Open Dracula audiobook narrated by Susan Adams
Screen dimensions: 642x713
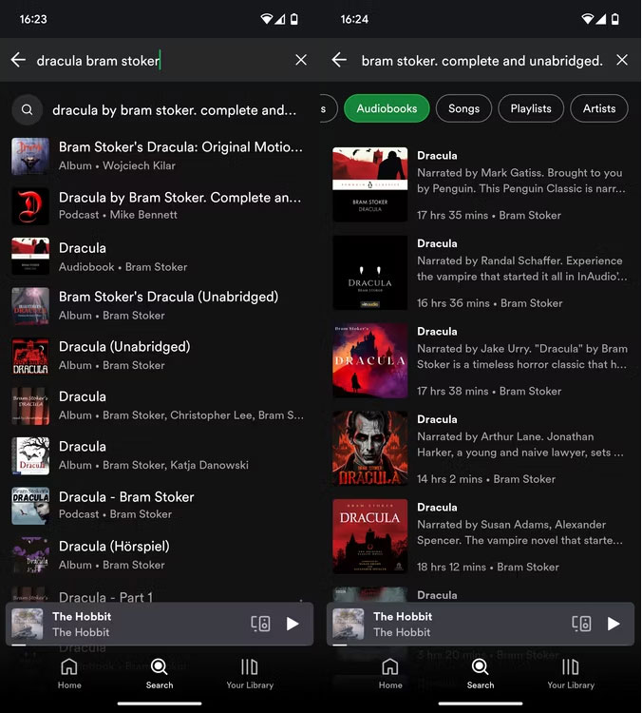(481, 536)
